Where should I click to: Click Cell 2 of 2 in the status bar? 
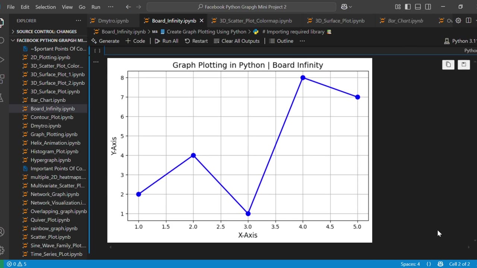[x=459, y=264]
